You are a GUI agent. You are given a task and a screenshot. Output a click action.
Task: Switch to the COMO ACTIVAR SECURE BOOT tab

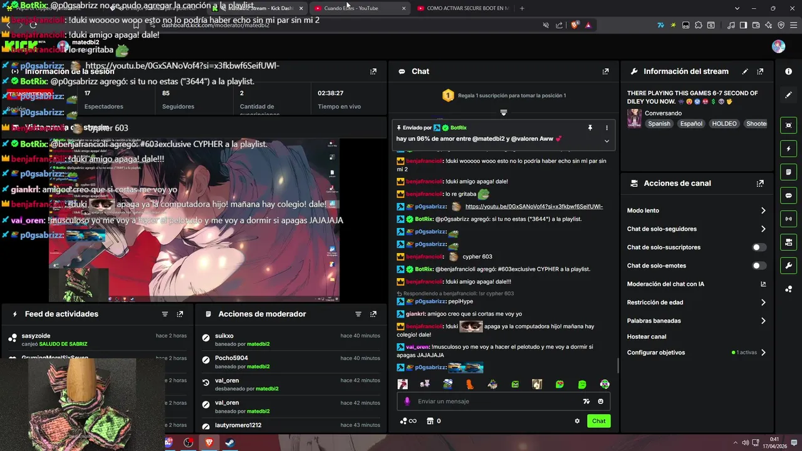(464, 8)
